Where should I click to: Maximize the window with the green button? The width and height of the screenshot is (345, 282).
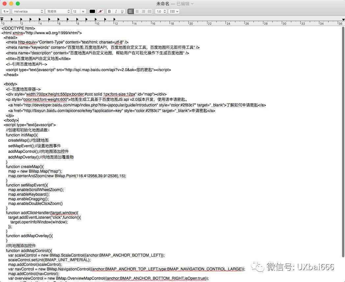(x=18, y=4)
